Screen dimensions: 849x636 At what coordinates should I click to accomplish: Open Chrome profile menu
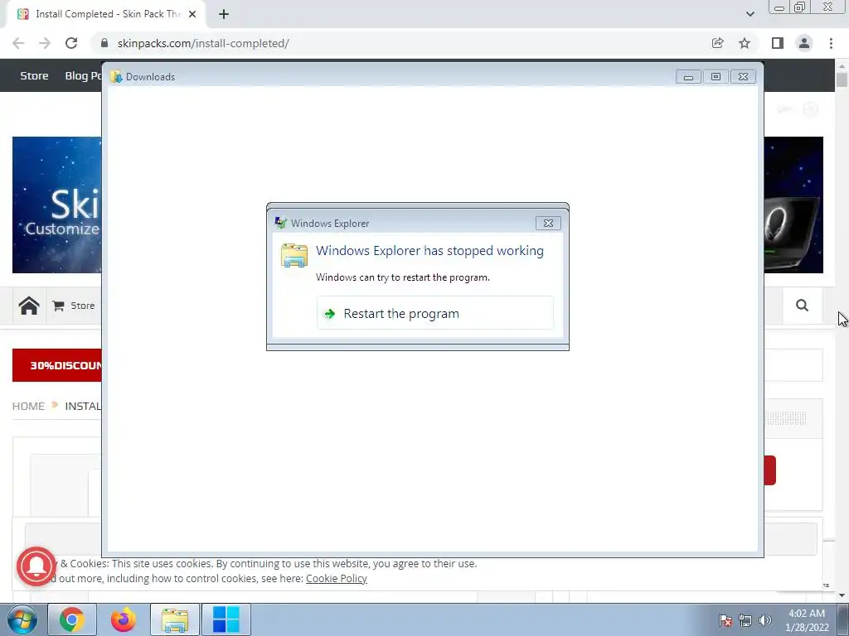point(804,43)
